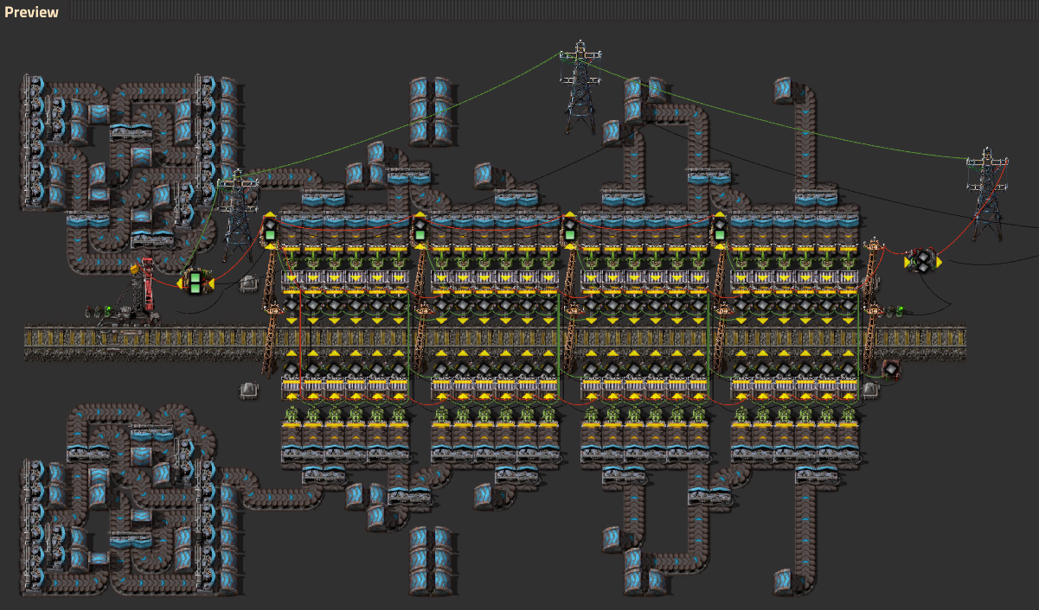Screen dimensions: 1039x610
Task: Select the combinator showing two green squares
Action: 196,282
